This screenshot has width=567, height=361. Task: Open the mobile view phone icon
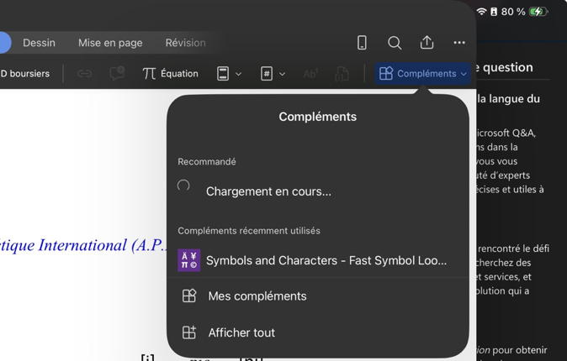pyautogui.click(x=362, y=43)
